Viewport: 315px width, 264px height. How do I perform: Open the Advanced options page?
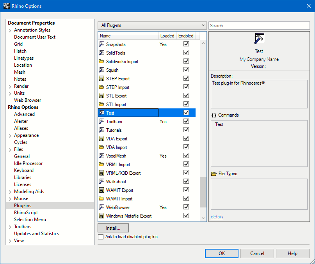point(24,114)
